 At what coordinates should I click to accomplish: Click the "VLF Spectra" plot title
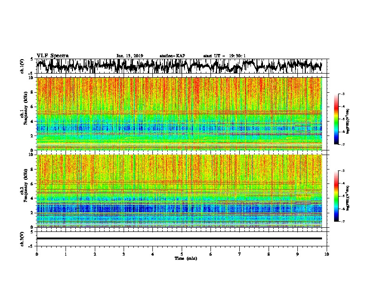pyautogui.click(x=53, y=56)
